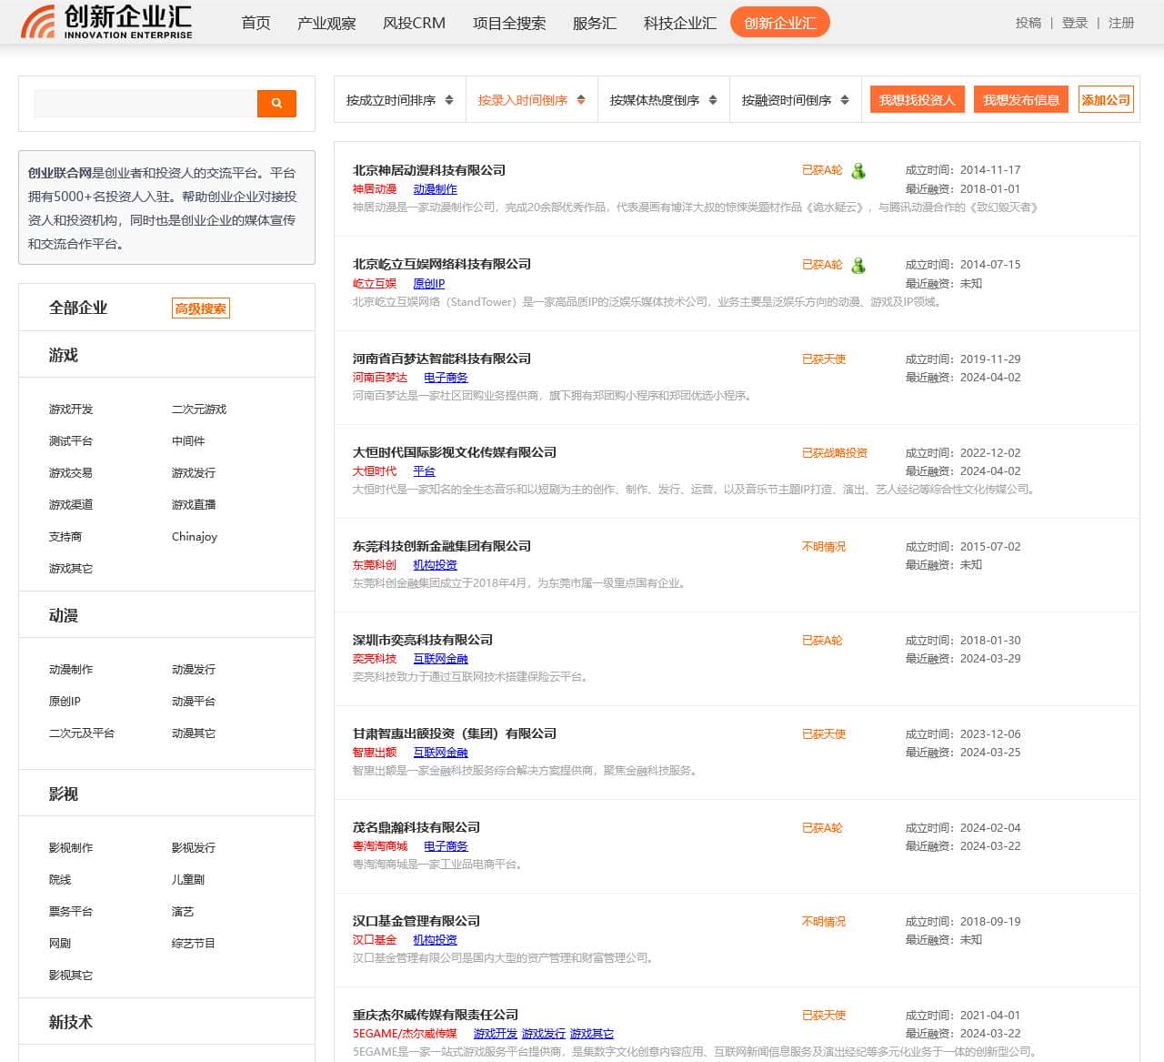The image size is (1164, 1062).
Task: Click the investor person icon next to 北京屹立互娱
Action: tap(859, 266)
